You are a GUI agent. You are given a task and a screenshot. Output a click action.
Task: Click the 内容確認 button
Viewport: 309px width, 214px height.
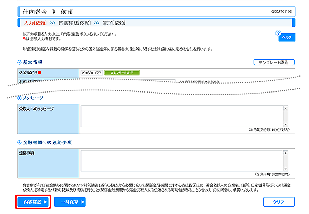33,202
